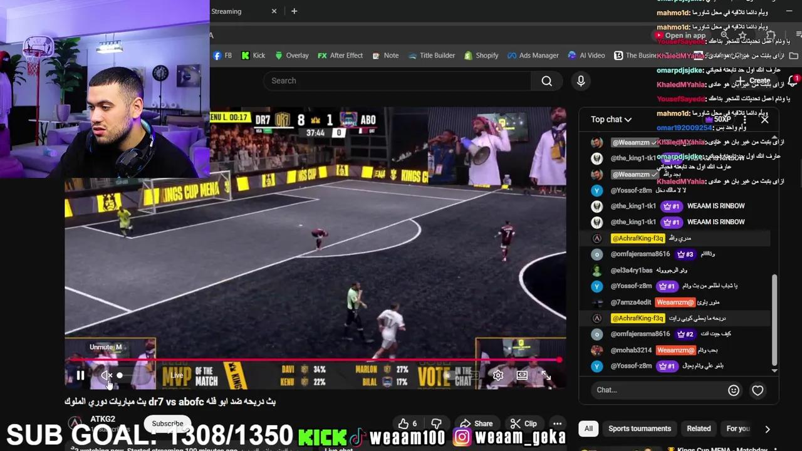Open Overlay bookmark
Viewport: 802px width, 451px height.
(x=291, y=56)
